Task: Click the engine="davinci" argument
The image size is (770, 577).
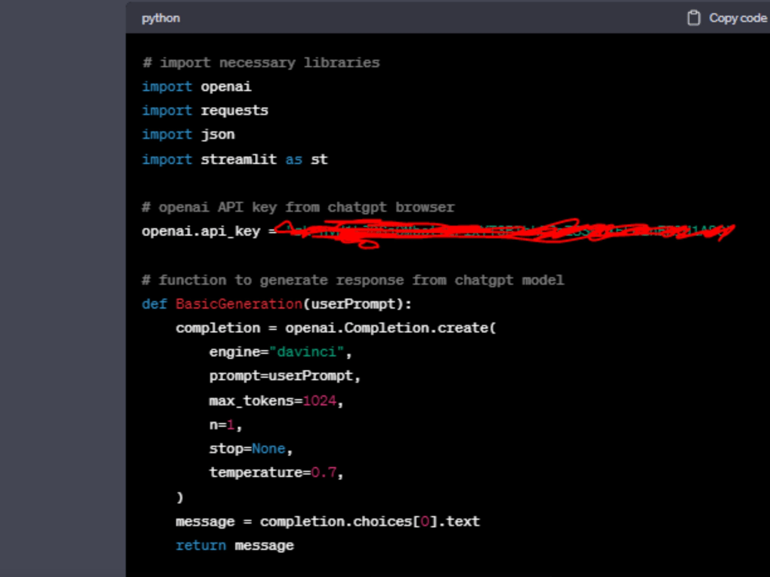Action: (x=281, y=352)
